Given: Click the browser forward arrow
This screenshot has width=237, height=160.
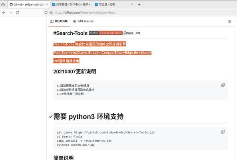Looking at the screenshot, I should pos(10,12).
